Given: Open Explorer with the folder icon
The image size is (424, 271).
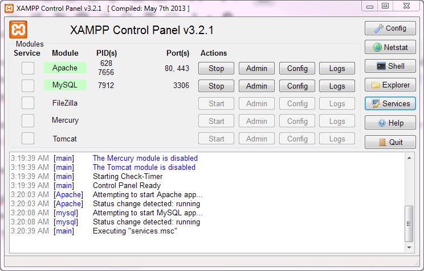Looking at the screenshot, I should click(x=390, y=85).
